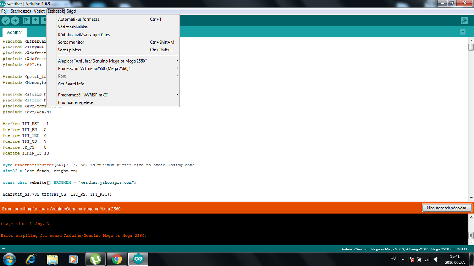Choose Bootloader égetése

click(113, 102)
